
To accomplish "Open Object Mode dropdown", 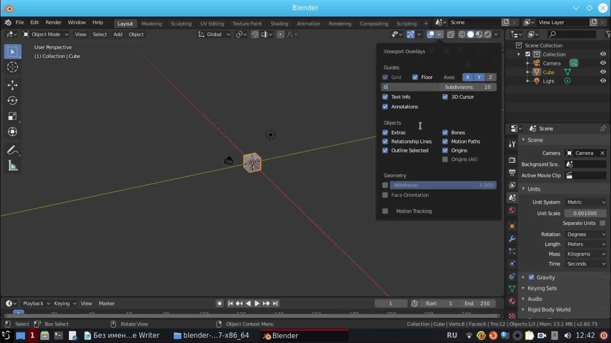I will (46, 34).
